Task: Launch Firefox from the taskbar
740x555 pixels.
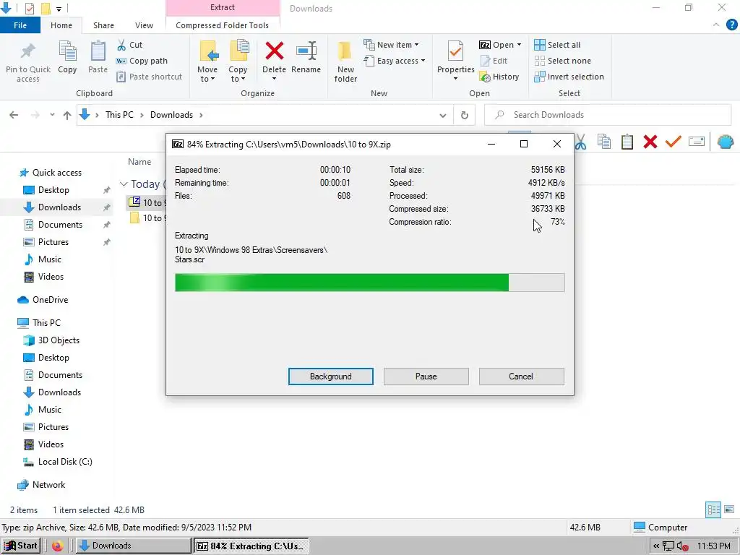Action: click(x=58, y=546)
